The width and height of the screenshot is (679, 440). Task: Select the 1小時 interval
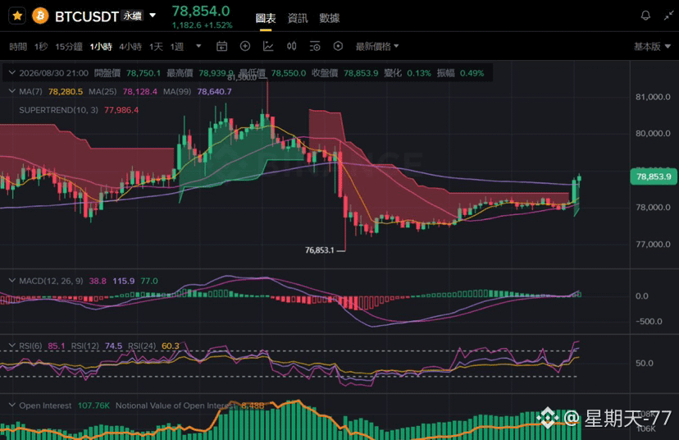pos(101,47)
